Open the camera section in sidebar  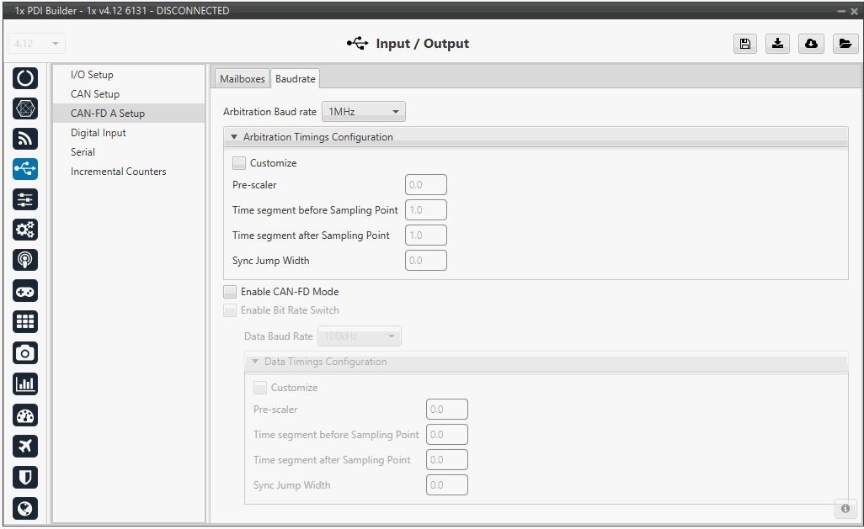point(25,353)
